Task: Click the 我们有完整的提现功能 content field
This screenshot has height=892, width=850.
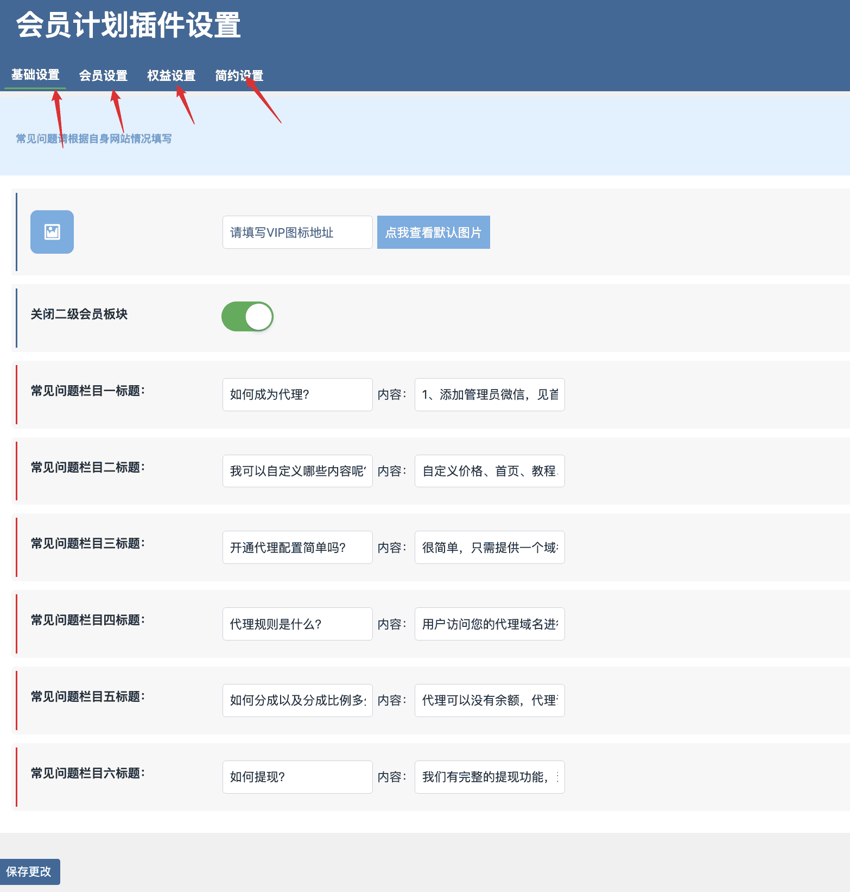Action: [490, 777]
